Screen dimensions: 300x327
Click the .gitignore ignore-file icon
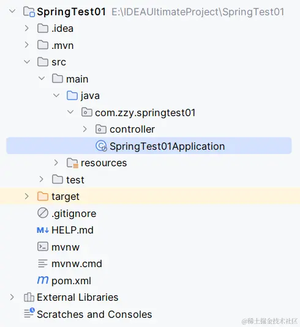tap(43, 213)
